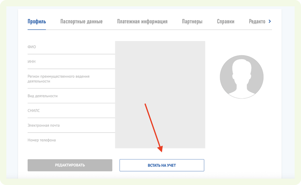Select the Справки tab

[x=225, y=21]
